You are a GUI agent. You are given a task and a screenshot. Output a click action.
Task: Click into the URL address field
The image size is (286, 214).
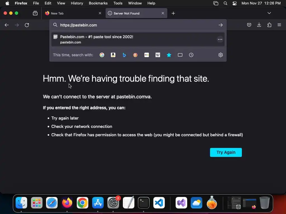click(138, 25)
